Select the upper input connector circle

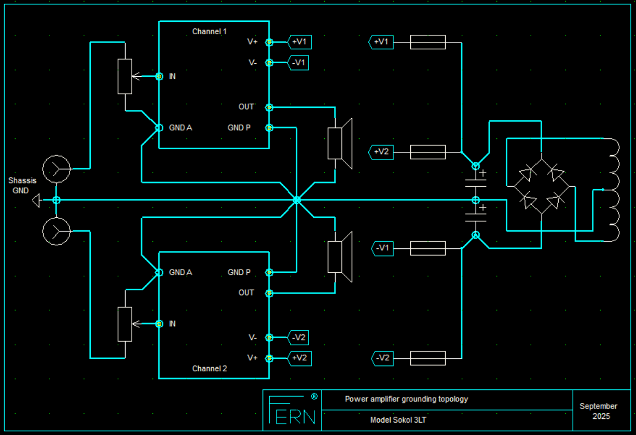56,169
